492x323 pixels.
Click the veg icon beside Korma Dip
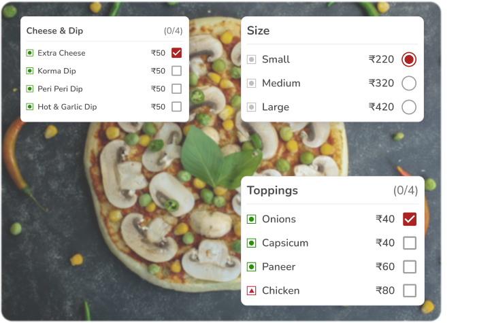tap(29, 71)
